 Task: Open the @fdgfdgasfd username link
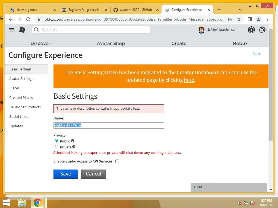[x=218, y=30]
